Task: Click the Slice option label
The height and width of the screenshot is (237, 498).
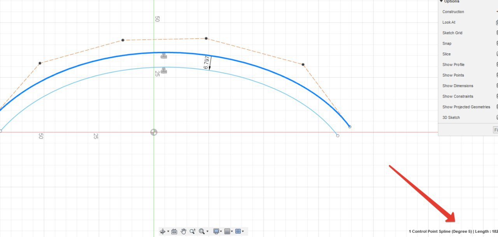Action: point(447,54)
